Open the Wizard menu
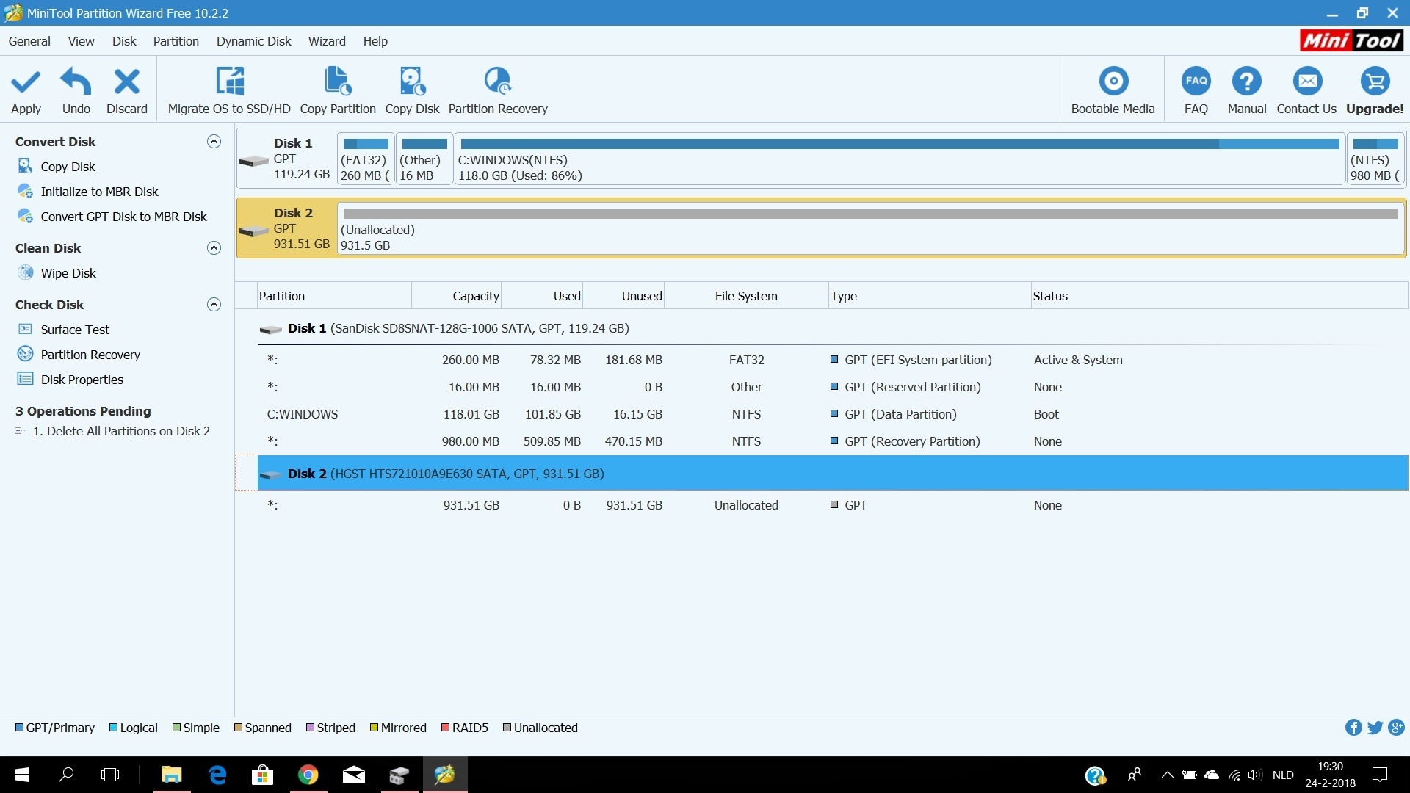Image resolution: width=1410 pixels, height=793 pixels. pyautogui.click(x=327, y=41)
